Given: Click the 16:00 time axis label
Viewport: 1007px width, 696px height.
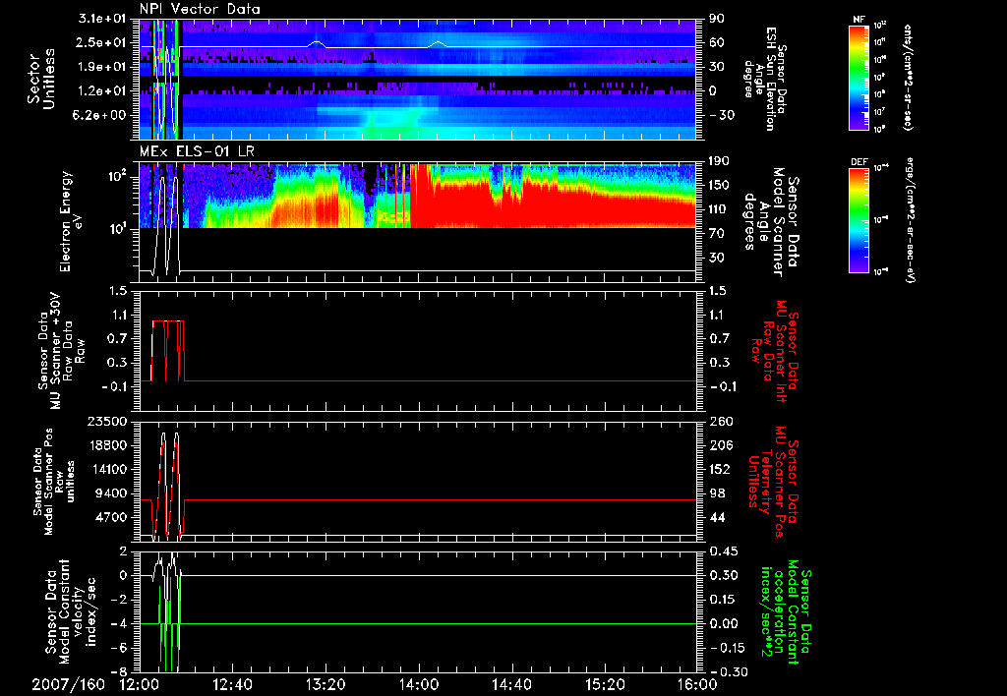Looking at the screenshot, I should point(697,684).
